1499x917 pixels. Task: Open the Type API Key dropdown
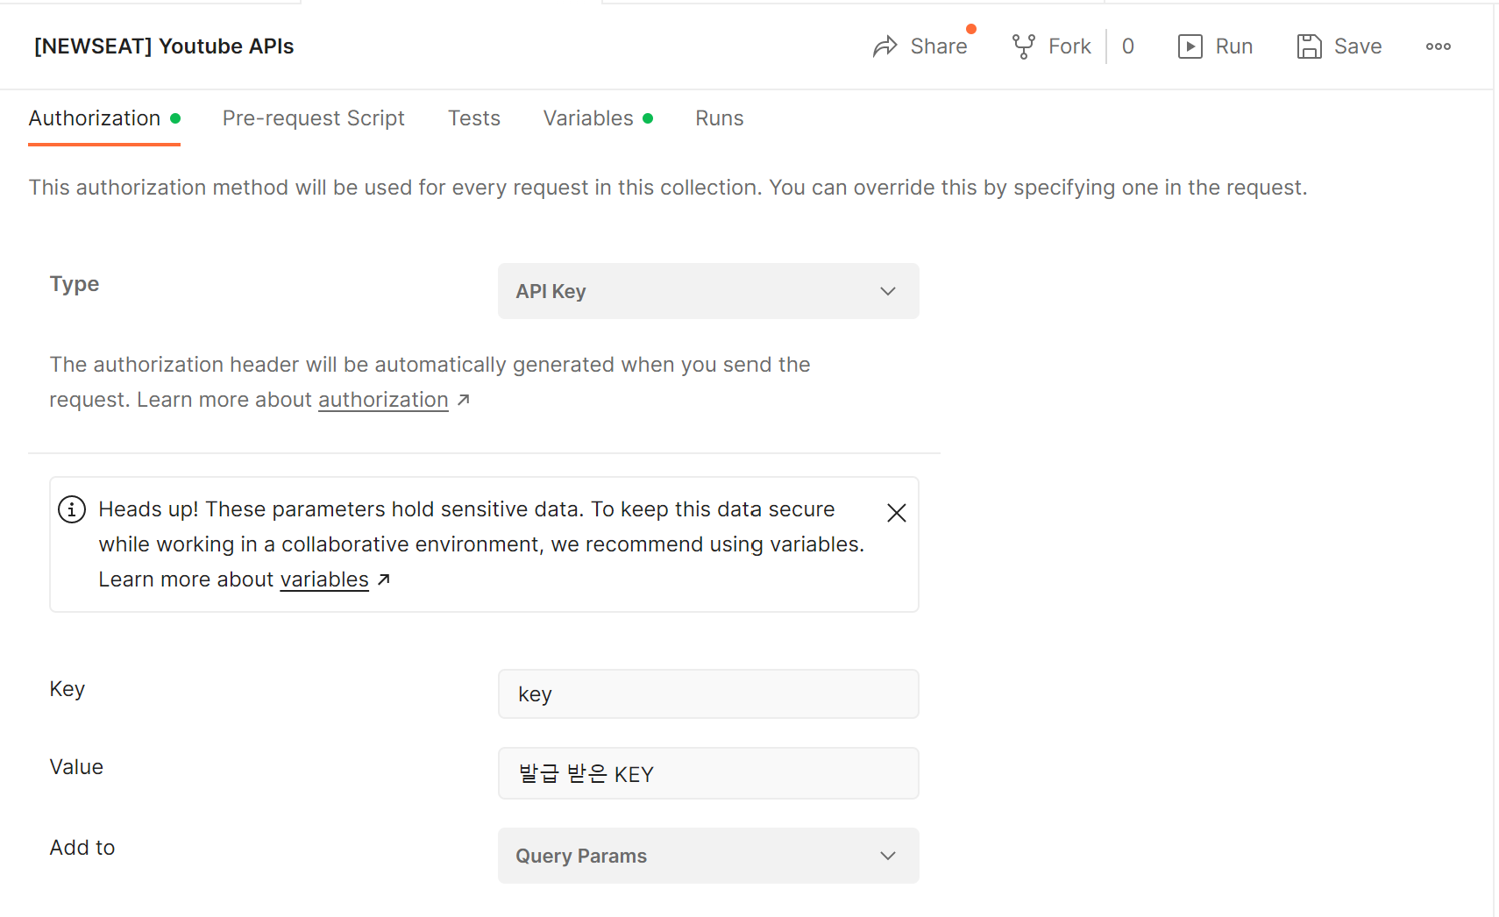[708, 291]
